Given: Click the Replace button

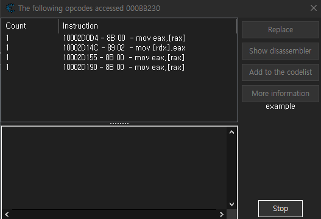Looking at the screenshot, I should [280, 30].
